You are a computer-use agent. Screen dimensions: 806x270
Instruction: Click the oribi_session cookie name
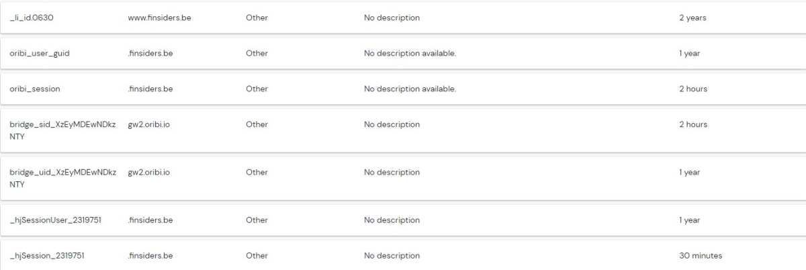(35, 89)
